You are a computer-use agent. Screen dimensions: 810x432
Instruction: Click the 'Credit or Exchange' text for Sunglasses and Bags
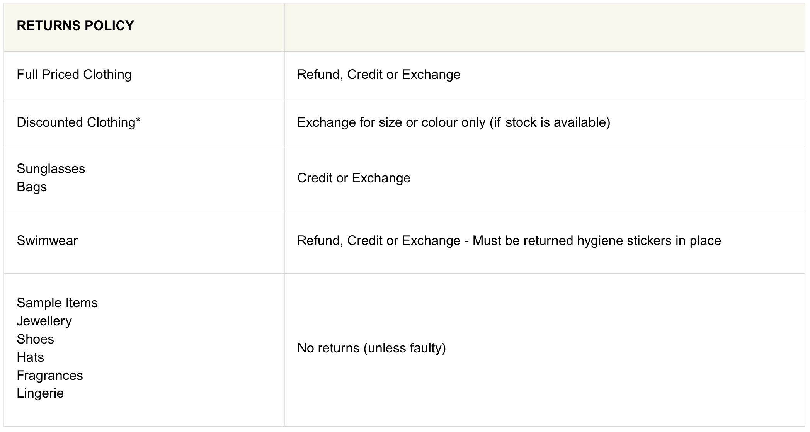pyautogui.click(x=354, y=178)
